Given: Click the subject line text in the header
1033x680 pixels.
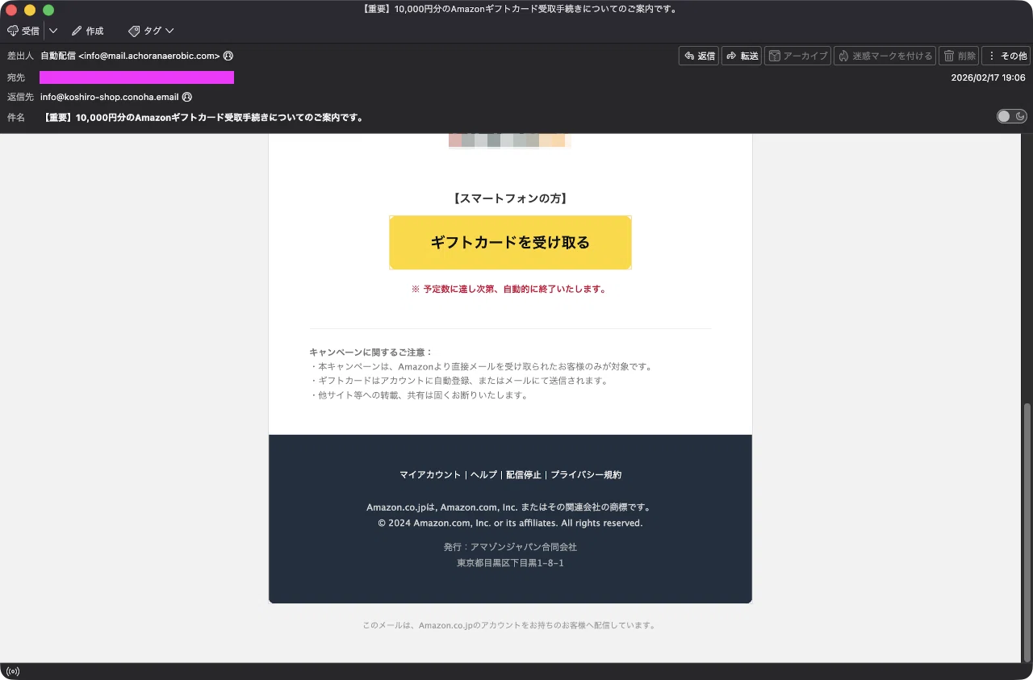Looking at the screenshot, I should [x=203, y=117].
